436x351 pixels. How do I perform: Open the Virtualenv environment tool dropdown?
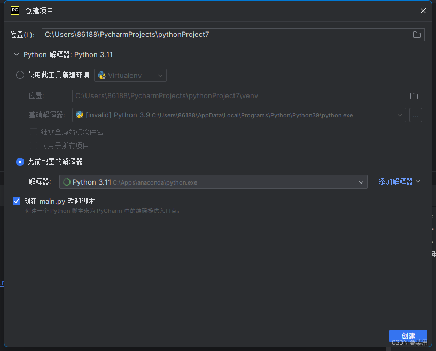point(130,75)
